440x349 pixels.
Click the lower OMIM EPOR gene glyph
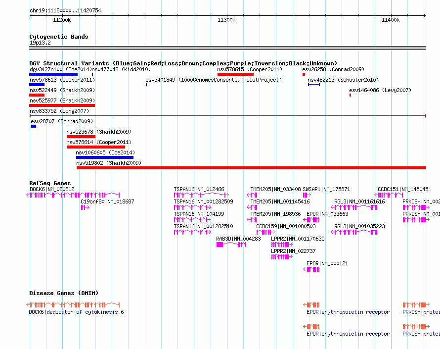coord(311,327)
